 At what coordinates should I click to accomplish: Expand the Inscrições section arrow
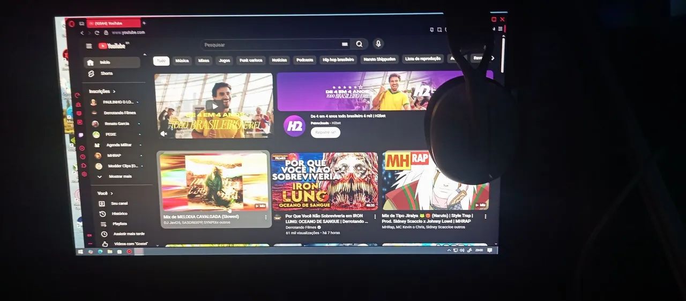[x=114, y=92]
